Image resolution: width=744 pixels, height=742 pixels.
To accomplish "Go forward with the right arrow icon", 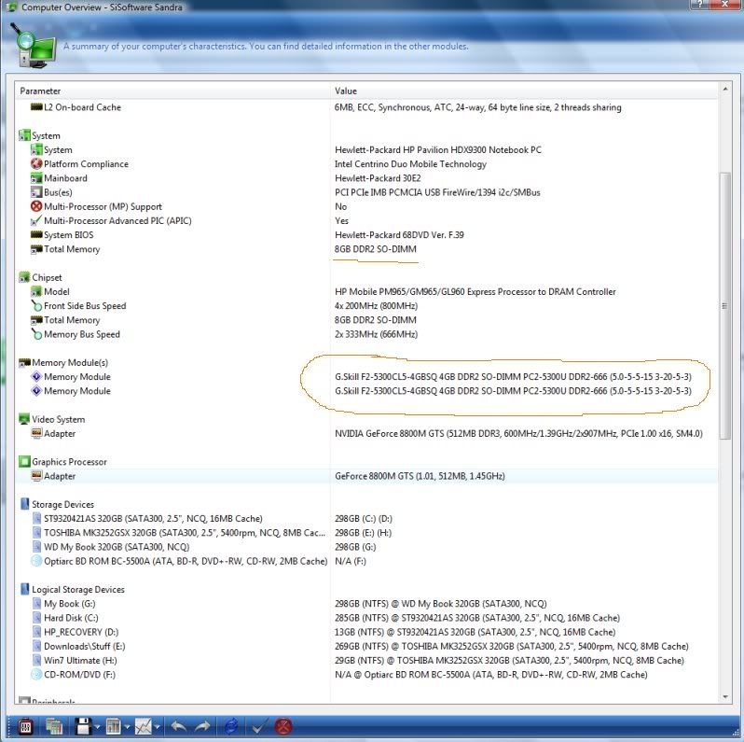I will (202, 726).
